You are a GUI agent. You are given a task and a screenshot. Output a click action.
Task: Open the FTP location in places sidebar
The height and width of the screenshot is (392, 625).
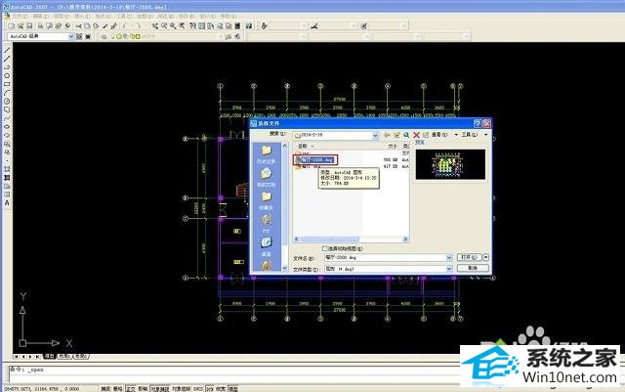(x=267, y=224)
